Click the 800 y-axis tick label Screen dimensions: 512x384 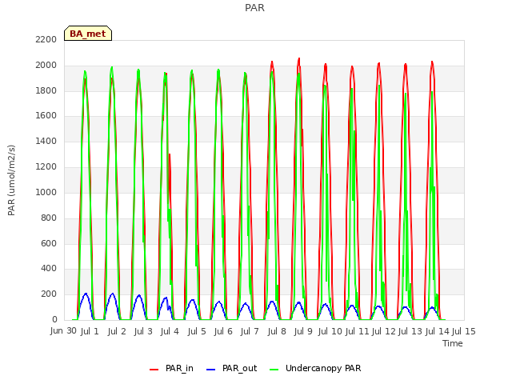point(49,218)
